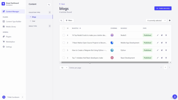This screenshot has height=100, width=178.
Task: Click the scrollbar right arrow
Action: [x=170, y=62]
